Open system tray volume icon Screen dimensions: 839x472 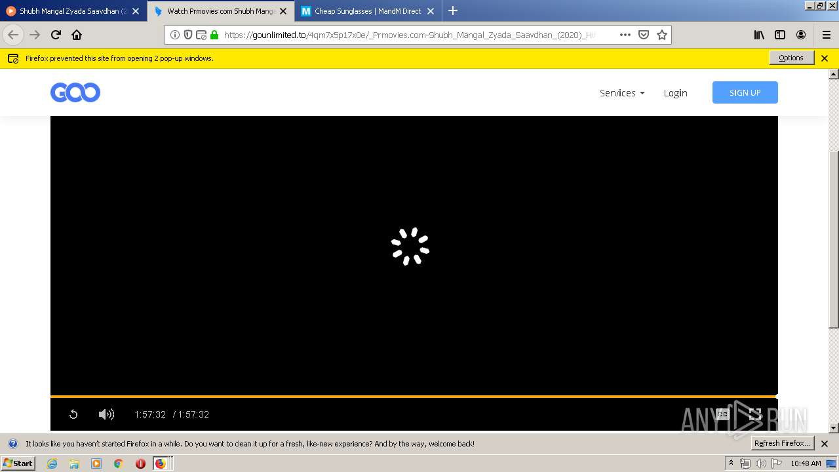(760, 463)
